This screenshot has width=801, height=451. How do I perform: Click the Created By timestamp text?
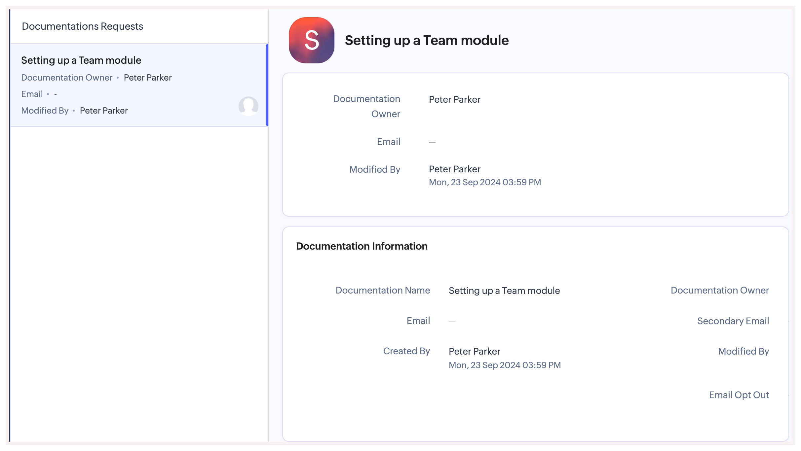504,365
